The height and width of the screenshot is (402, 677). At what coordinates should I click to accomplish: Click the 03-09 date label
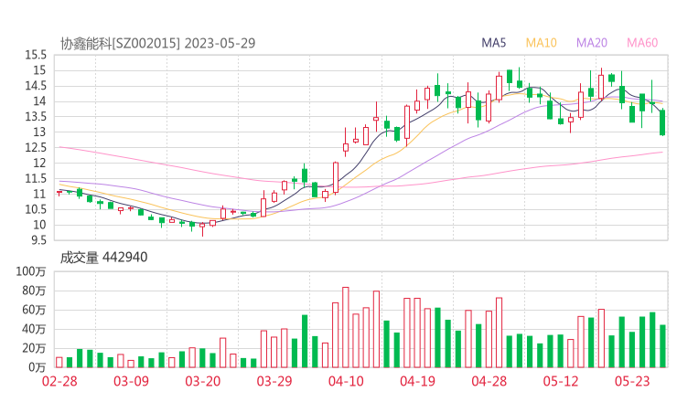coord(131,381)
